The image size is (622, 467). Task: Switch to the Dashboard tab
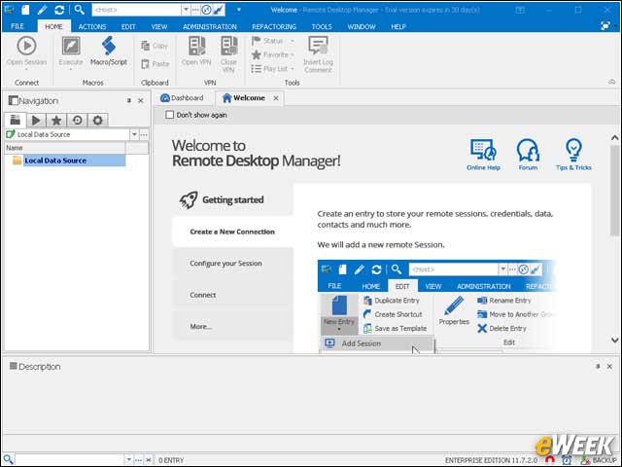[x=182, y=98]
